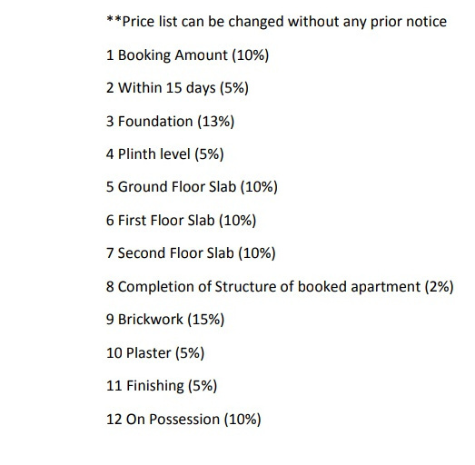Select the Brickwork (15%) line
This screenshot has width=475, height=465.
pyautogui.click(x=165, y=320)
